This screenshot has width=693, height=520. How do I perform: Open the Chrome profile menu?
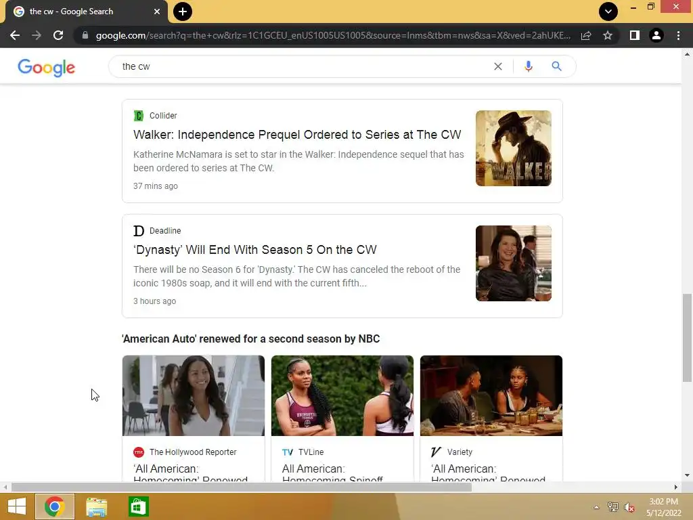click(656, 35)
